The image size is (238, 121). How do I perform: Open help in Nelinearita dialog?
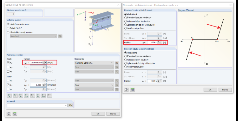pos(126,90)
